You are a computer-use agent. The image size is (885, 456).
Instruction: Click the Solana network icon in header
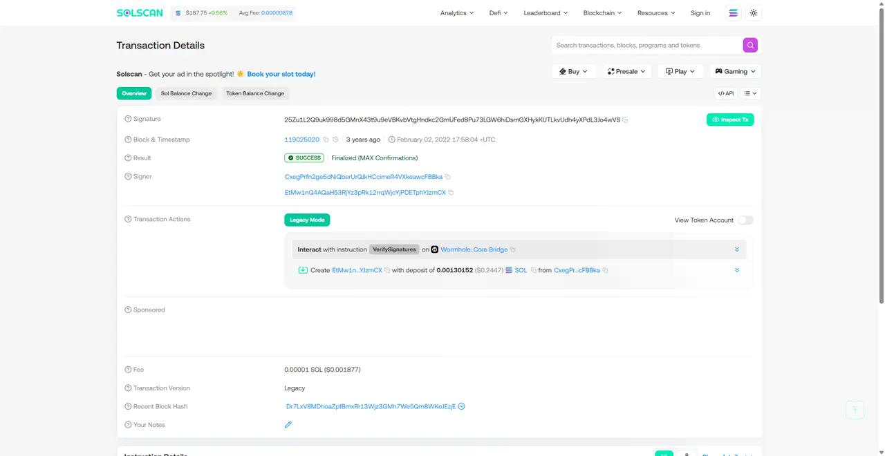pos(733,13)
